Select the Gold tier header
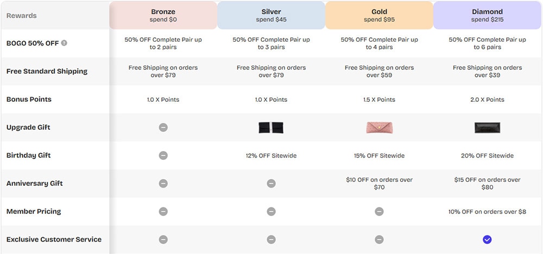The image size is (543, 254). pos(379,15)
